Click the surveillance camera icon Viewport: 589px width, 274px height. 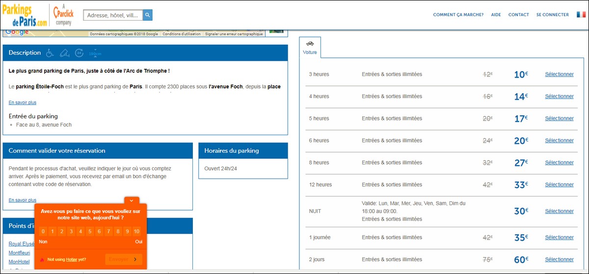(64, 53)
